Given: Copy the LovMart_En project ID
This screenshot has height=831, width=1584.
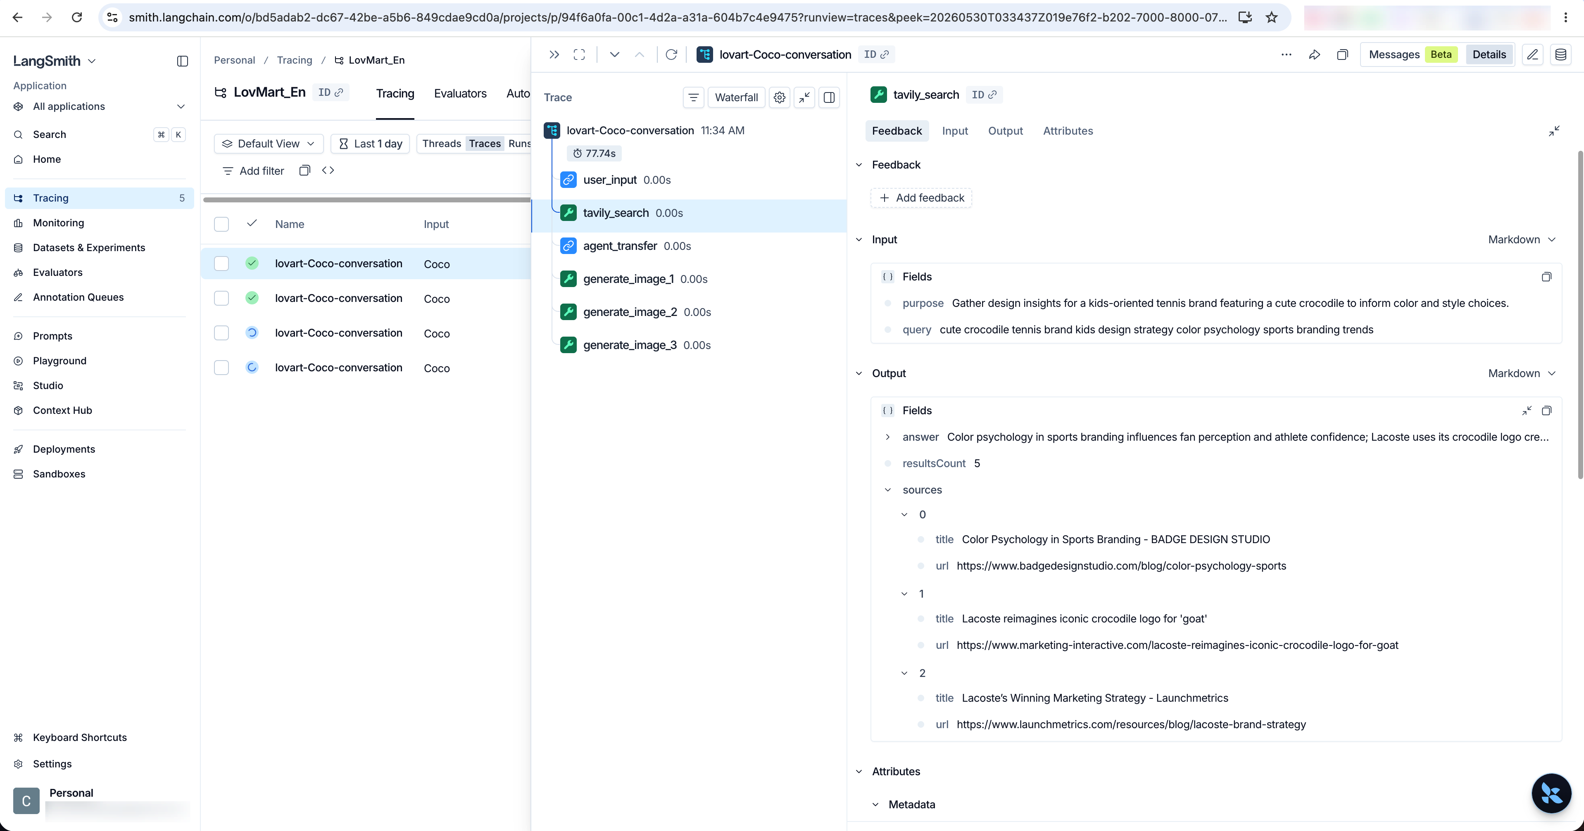Looking at the screenshot, I should tap(330, 92).
